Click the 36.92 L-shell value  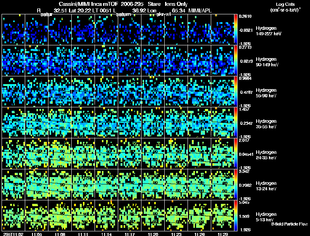point(139,10)
